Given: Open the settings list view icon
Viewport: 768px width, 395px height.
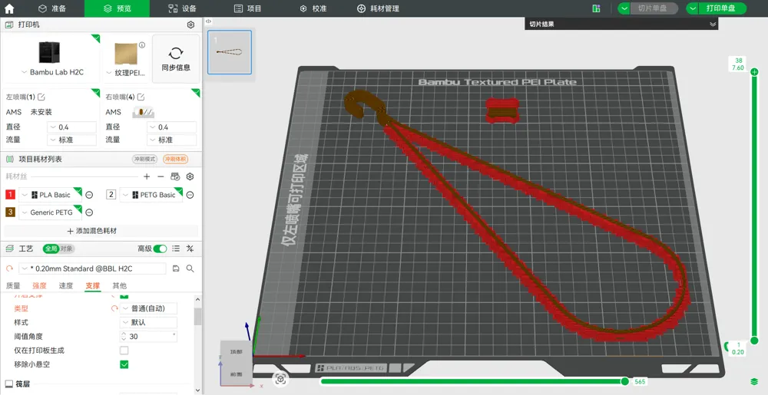Looking at the screenshot, I should tap(177, 249).
